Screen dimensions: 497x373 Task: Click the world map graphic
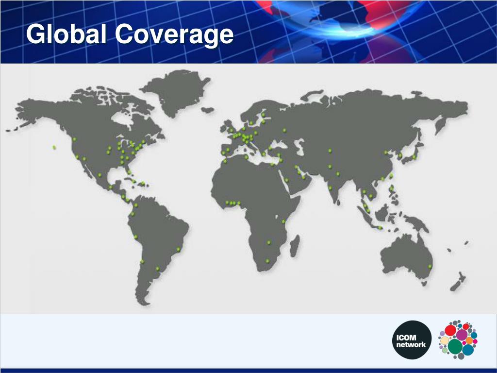pyautogui.click(x=237, y=187)
